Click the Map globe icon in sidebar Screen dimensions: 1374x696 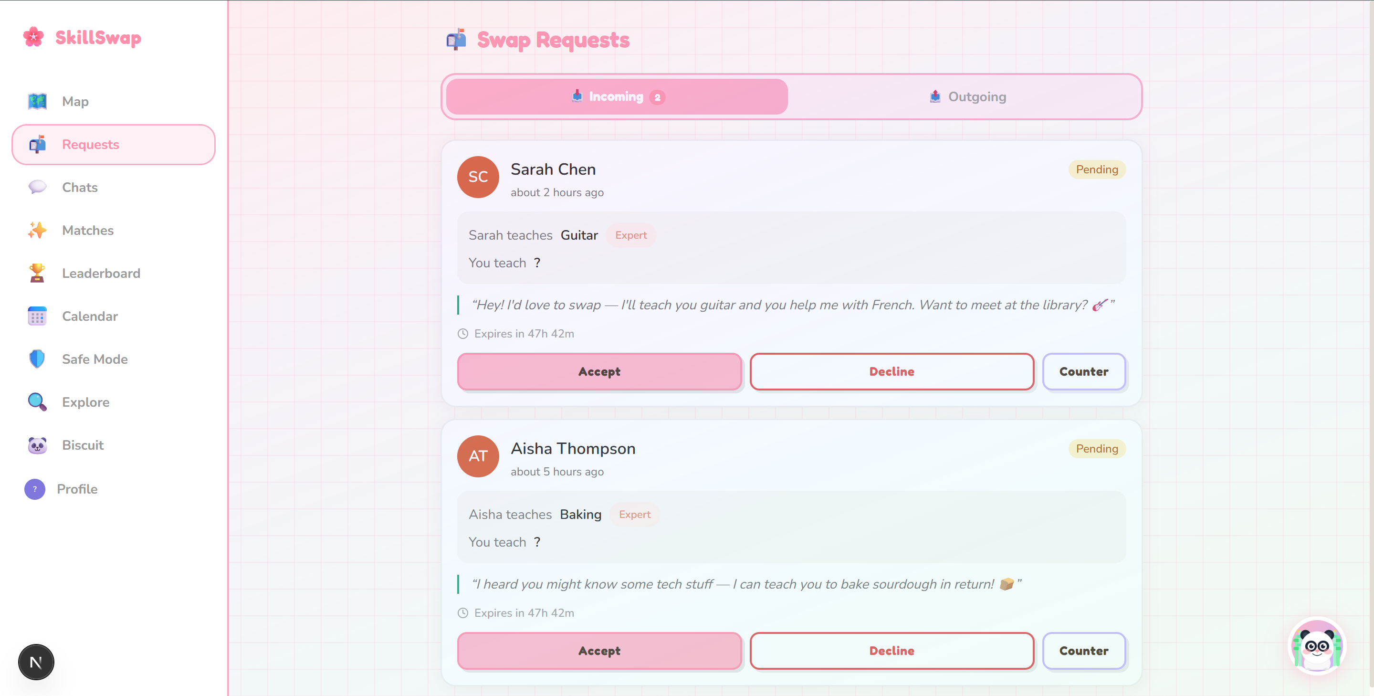tap(37, 101)
